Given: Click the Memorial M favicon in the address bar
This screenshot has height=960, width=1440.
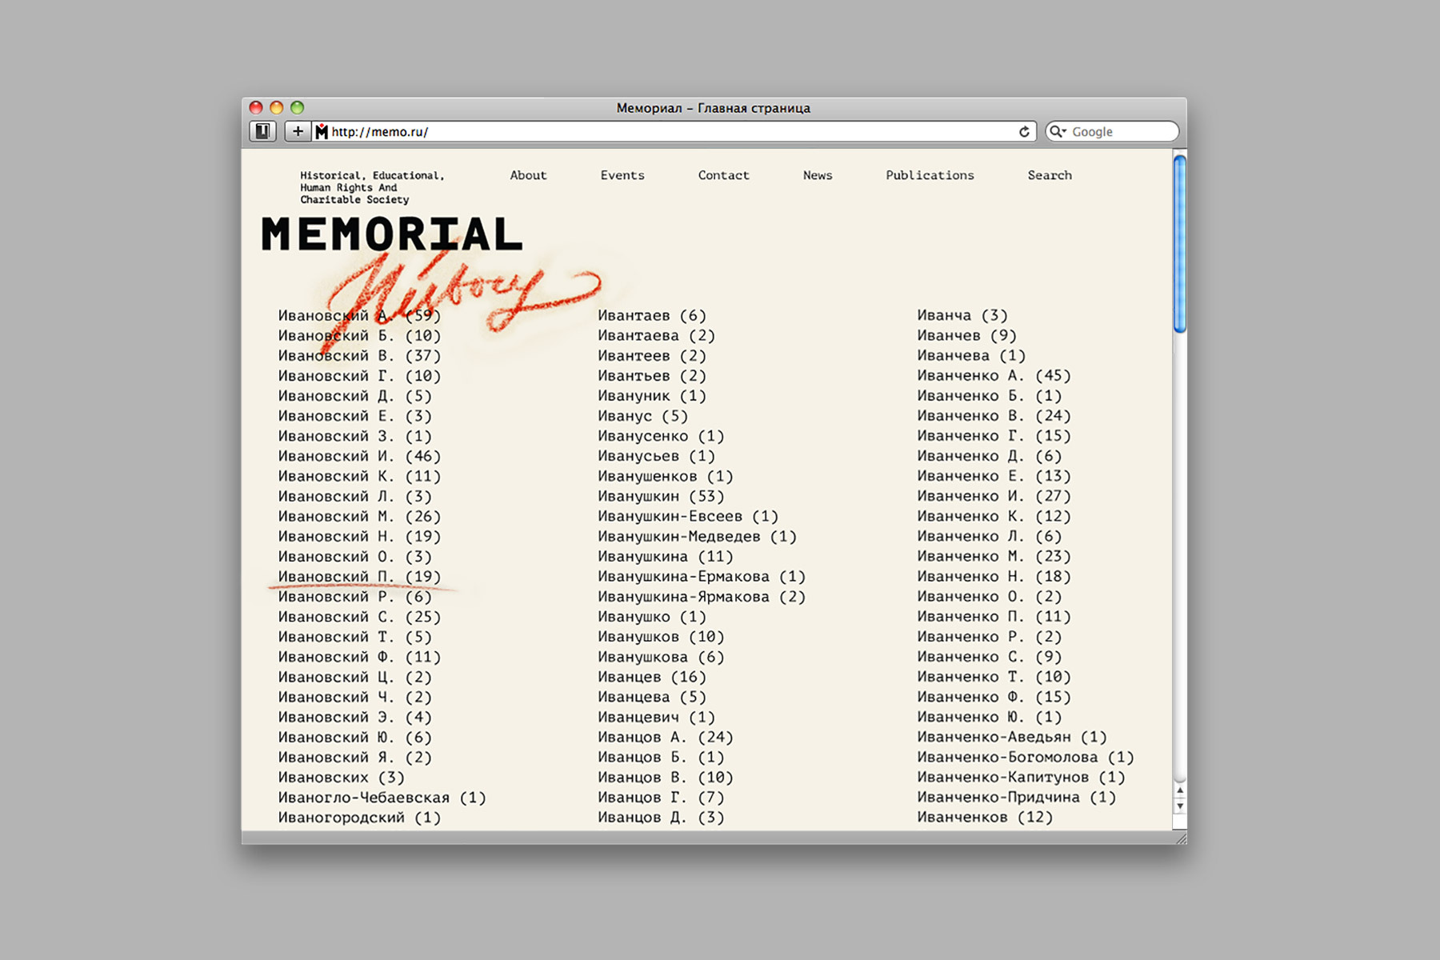Looking at the screenshot, I should (321, 131).
